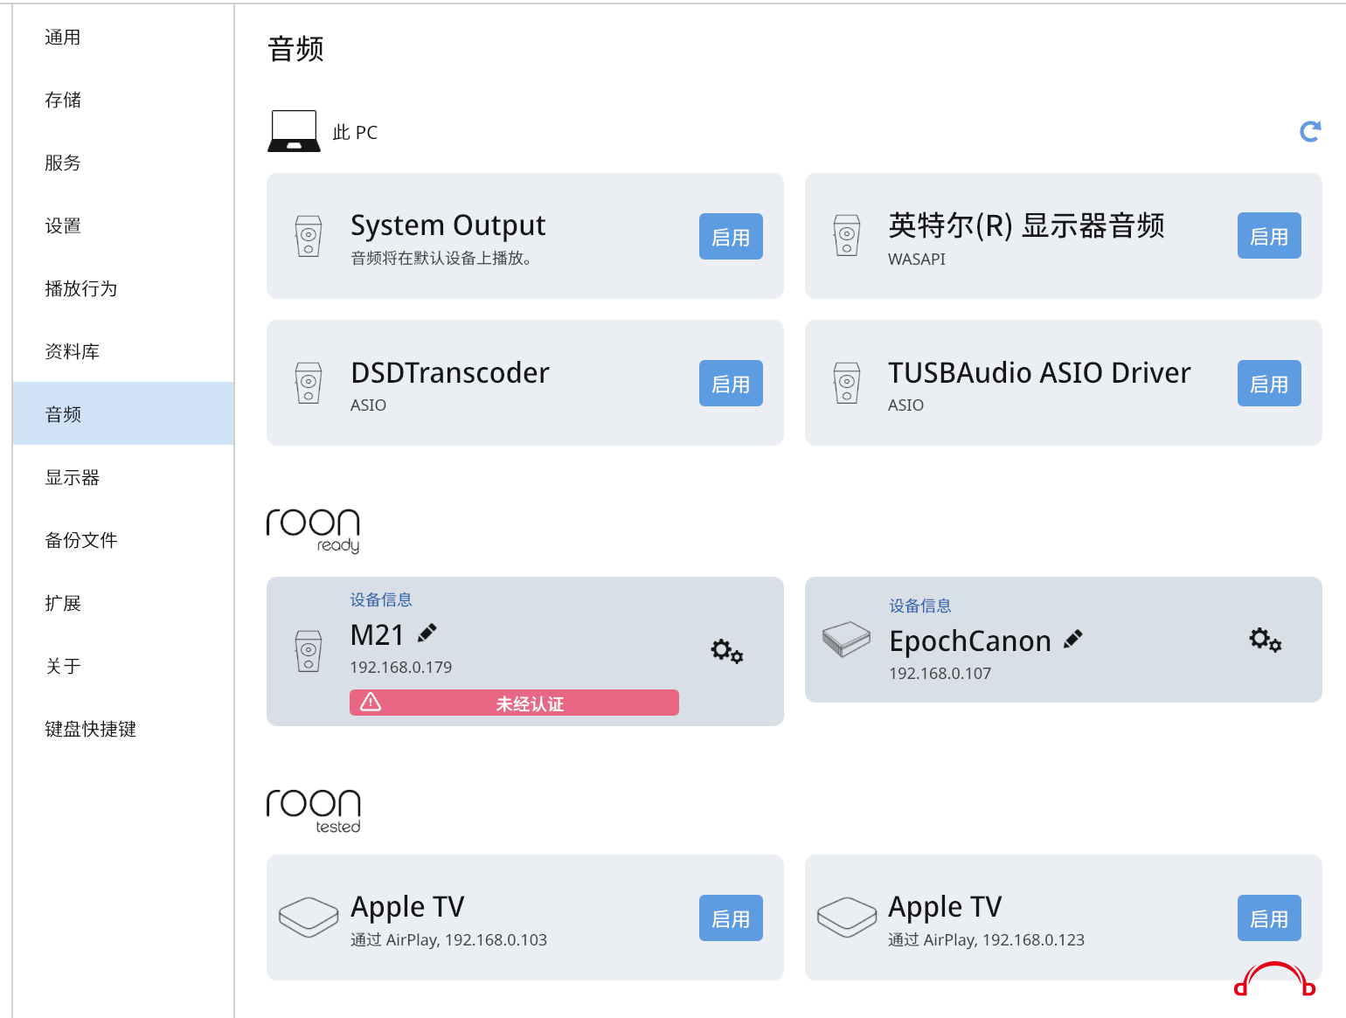Enable System Output with 启用 button
Image resolution: width=1346 pixels, height=1018 pixels.
731,236
